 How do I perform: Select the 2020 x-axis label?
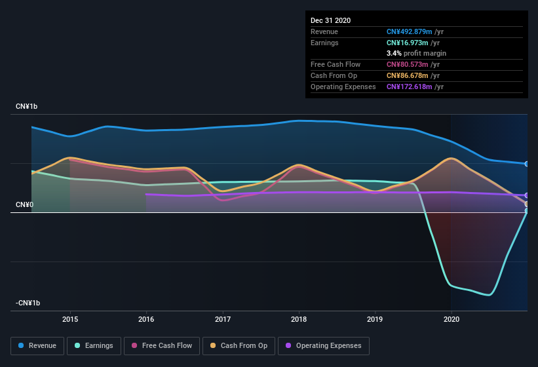452,319
